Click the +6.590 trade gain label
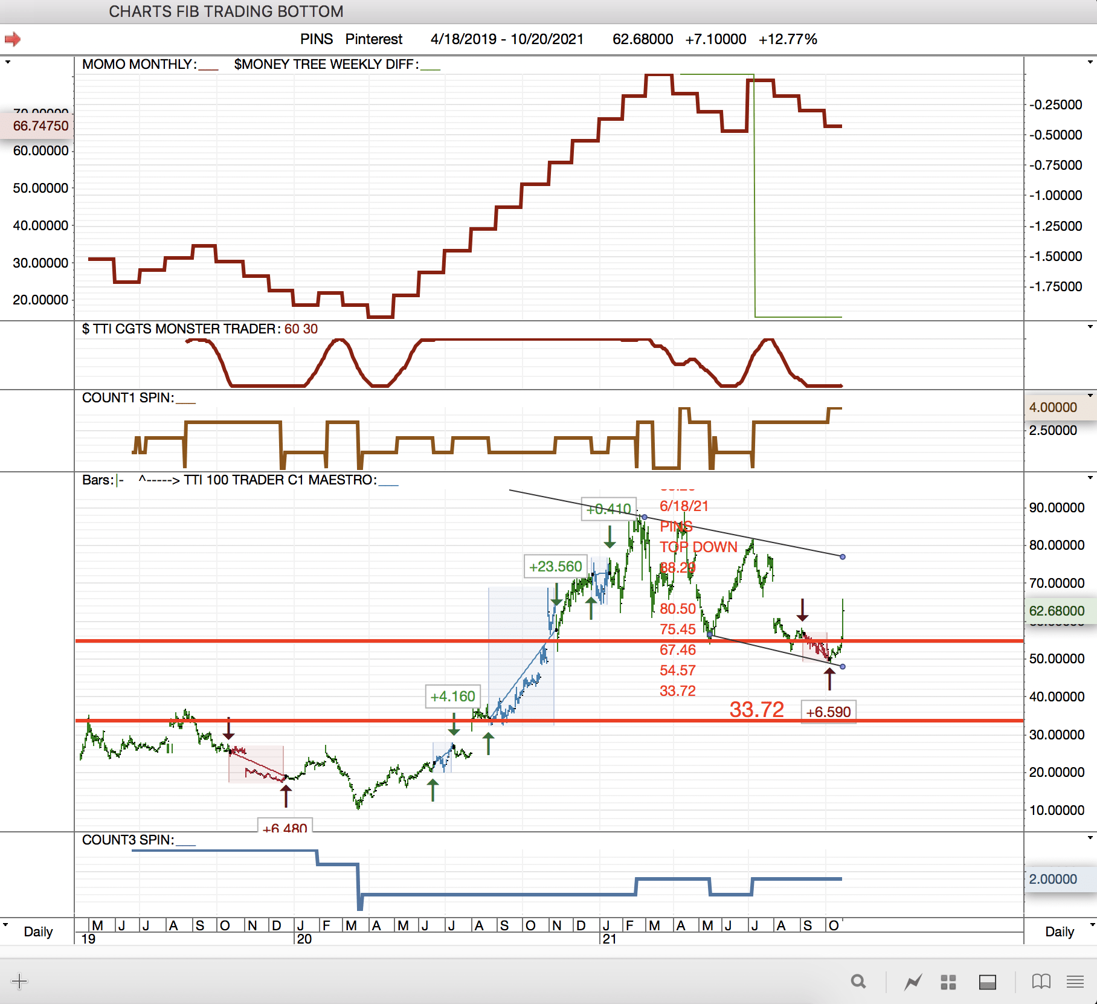The image size is (1097, 1004). [828, 712]
